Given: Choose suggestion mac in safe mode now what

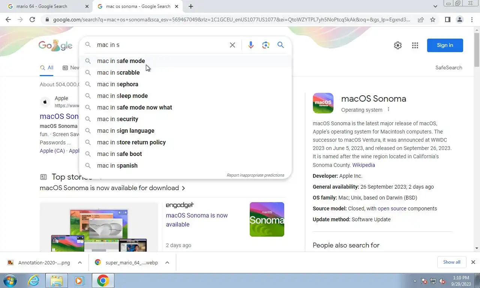Looking at the screenshot, I should (185, 107).
